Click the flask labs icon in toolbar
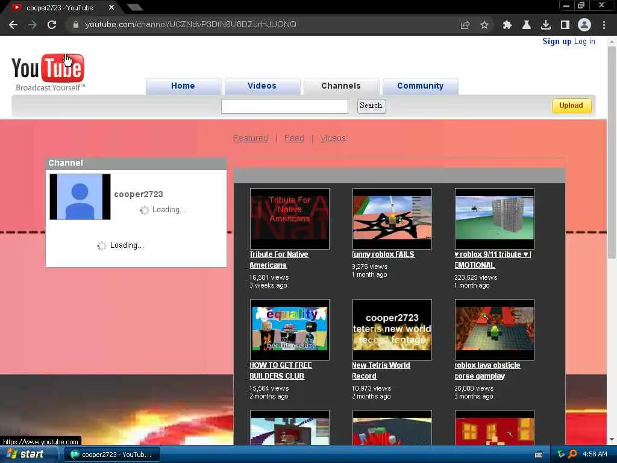 tap(527, 25)
